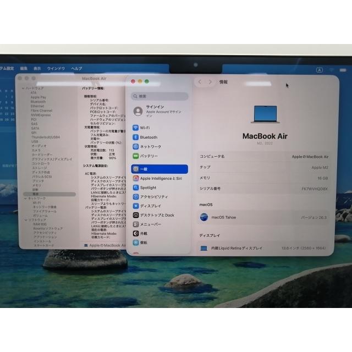352x352 pixels.
Task: Open the ヘルプ menu
Action: pos(76,68)
